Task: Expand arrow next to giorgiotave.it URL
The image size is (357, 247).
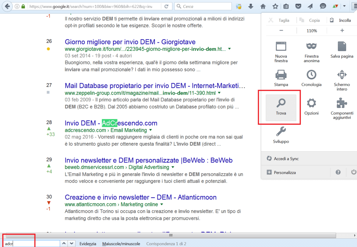Action: [x=229, y=49]
